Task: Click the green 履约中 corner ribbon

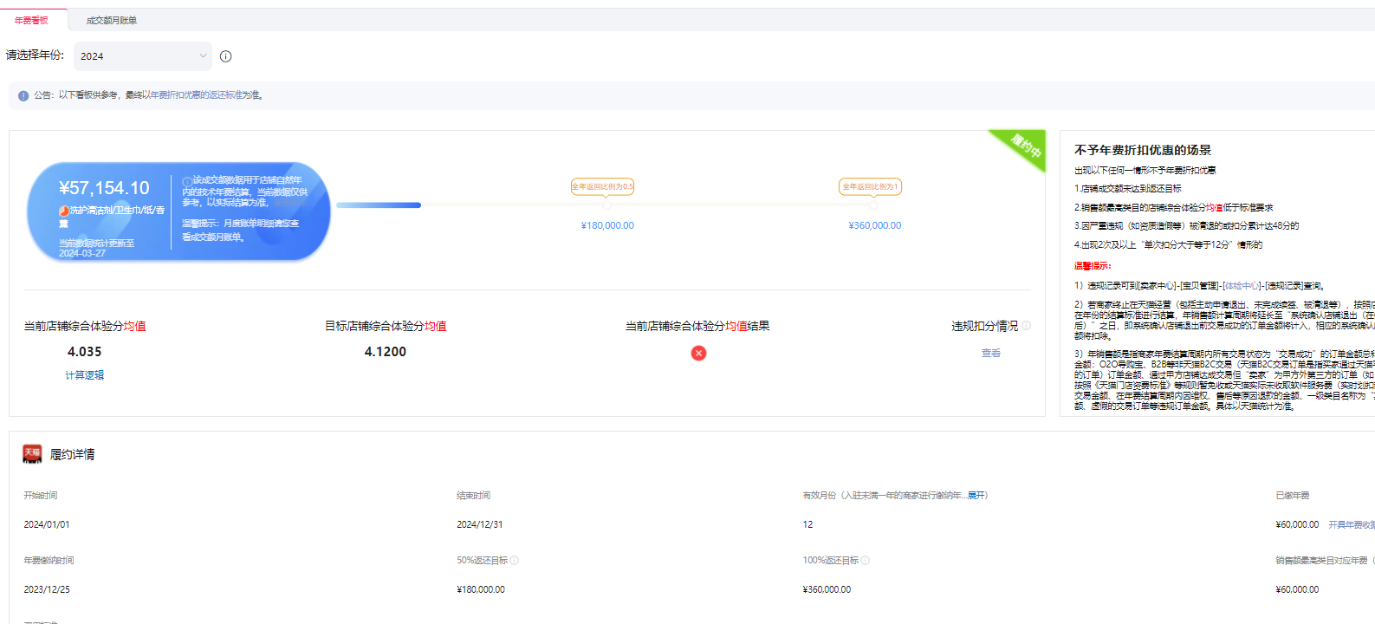Action: tap(1024, 147)
